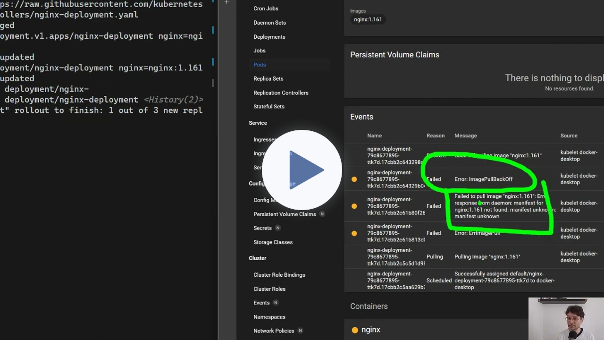Open Cron Jobs in sidebar
604x340 pixels.
coord(266,8)
